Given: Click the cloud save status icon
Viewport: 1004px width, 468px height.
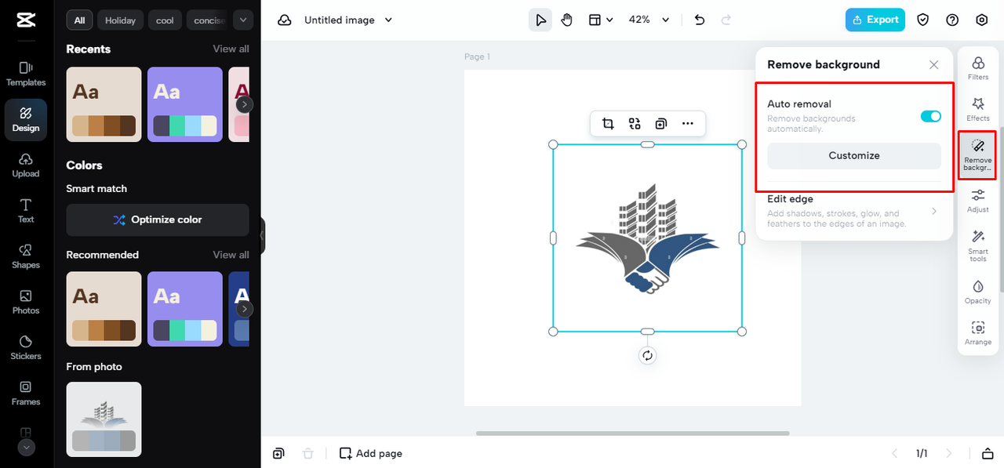Looking at the screenshot, I should [x=285, y=20].
